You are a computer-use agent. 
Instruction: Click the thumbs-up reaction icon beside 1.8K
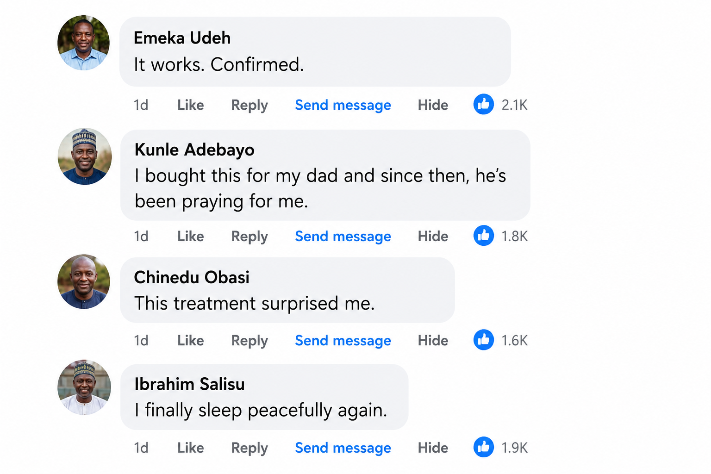tap(483, 236)
